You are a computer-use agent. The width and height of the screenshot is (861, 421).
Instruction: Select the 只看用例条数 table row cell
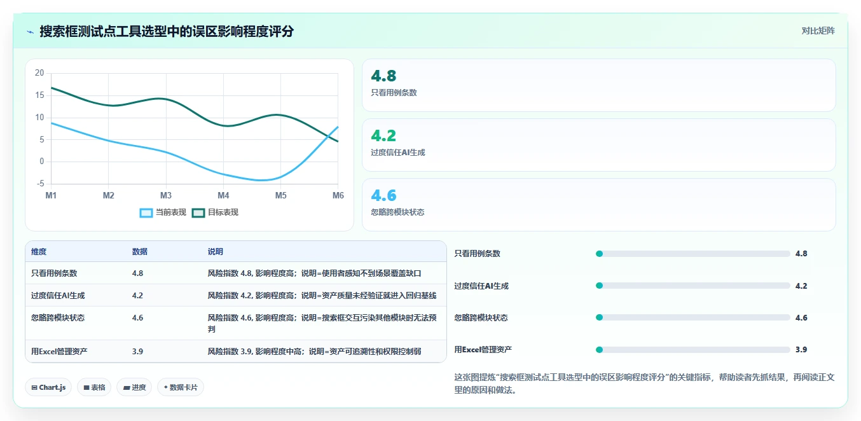(54, 273)
